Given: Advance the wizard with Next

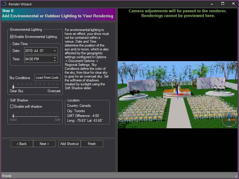Looking at the screenshot, I should 44,143.
